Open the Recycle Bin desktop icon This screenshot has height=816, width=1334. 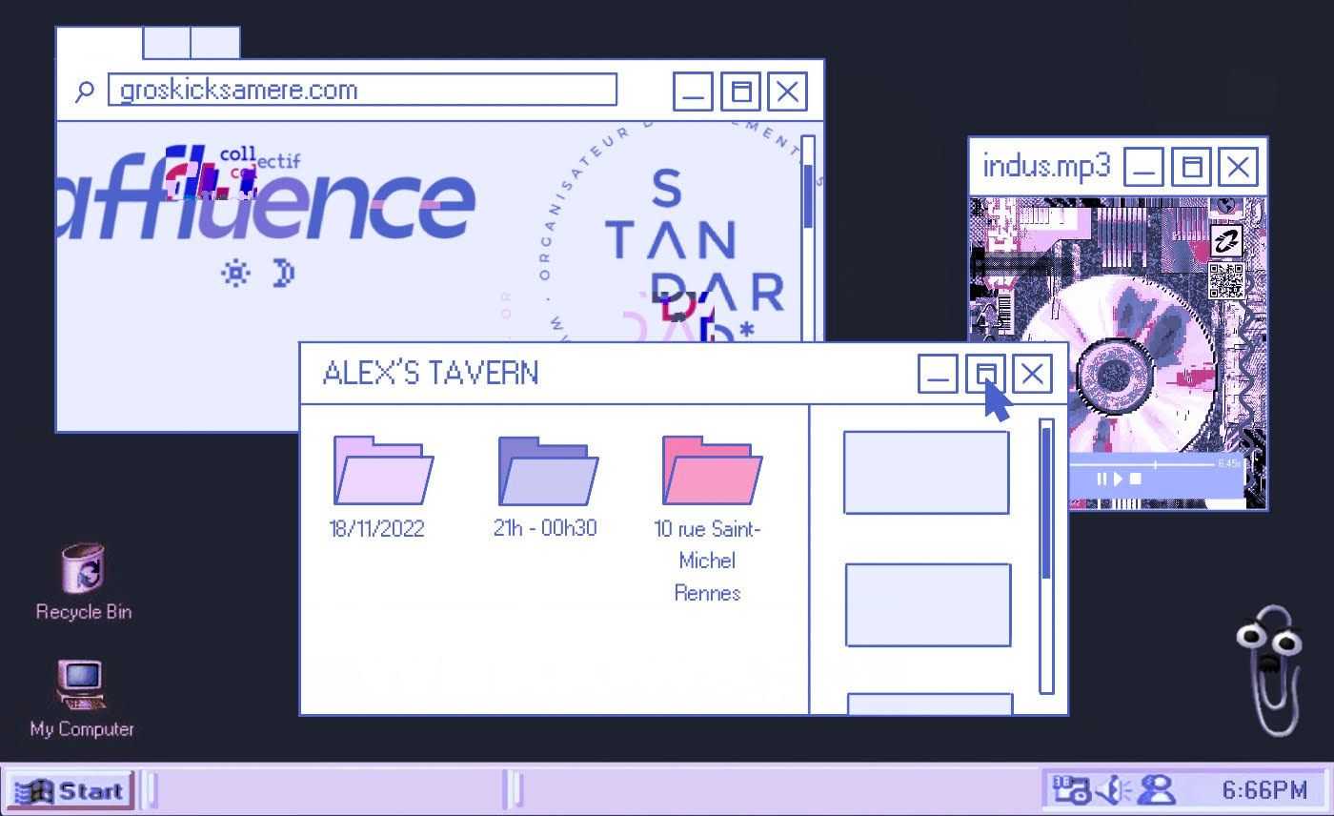coord(84,582)
